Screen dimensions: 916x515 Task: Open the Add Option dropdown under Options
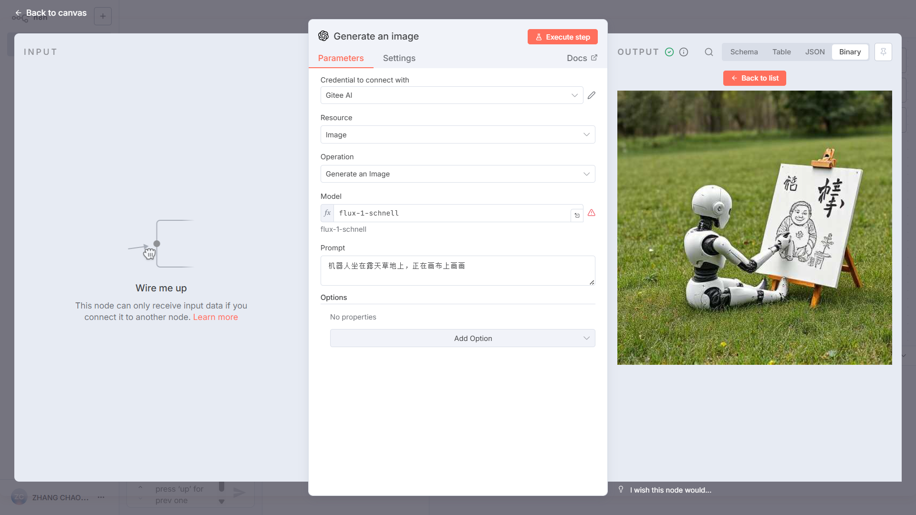462,338
